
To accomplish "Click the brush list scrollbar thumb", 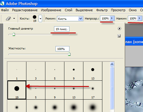I will (112, 88).
